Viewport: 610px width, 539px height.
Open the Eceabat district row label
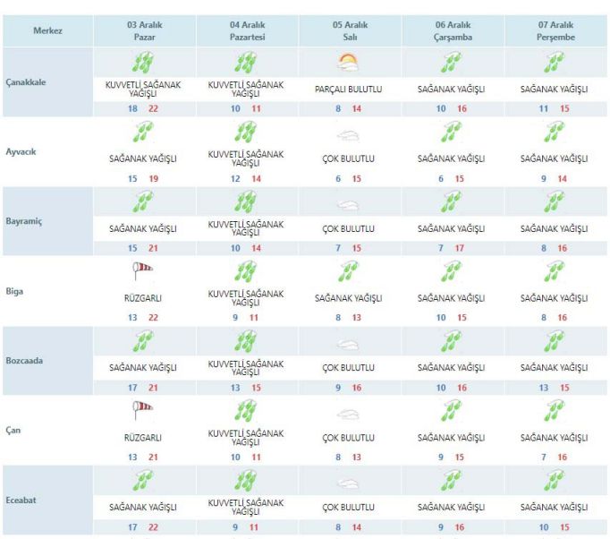pyautogui.click(x=21, y=500)
